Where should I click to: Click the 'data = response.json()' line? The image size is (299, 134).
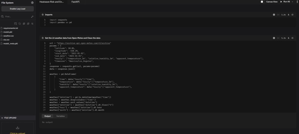coord(62,69)
